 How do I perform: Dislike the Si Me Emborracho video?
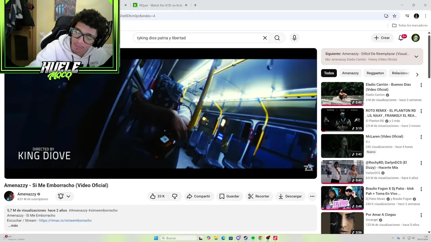coord(175,196)
